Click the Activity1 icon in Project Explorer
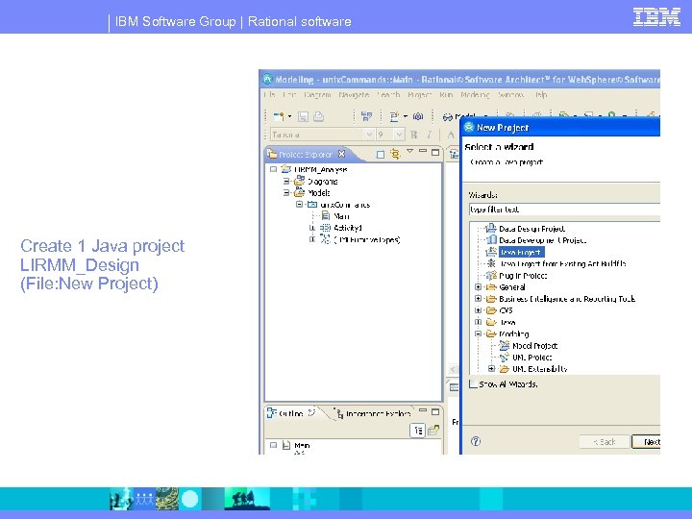The image size is (692, 519). click(325, 228)
